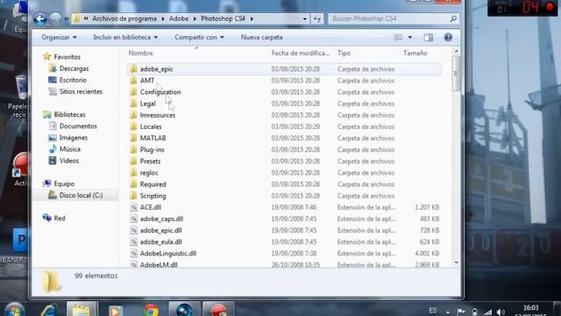Click scrollbar up arrow in file list
561x316 pixels.
tap(456, 52)
